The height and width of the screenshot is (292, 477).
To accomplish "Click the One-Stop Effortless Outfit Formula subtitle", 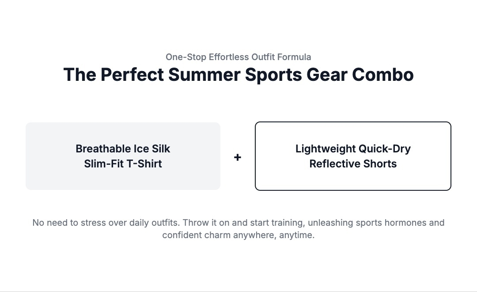I will tap(238, 57).
